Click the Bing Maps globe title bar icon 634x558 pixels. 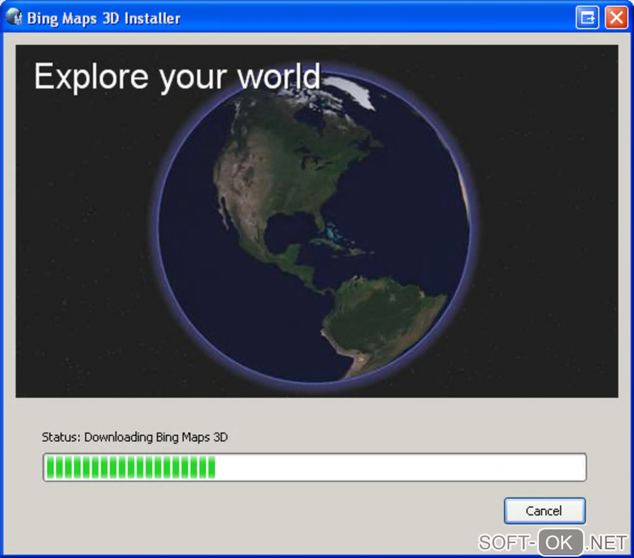14,17
